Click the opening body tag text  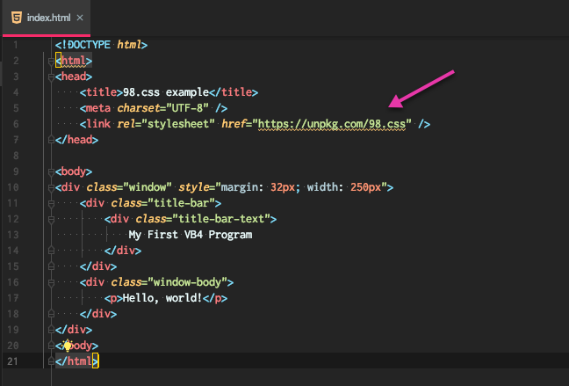[x=74, y=171]
